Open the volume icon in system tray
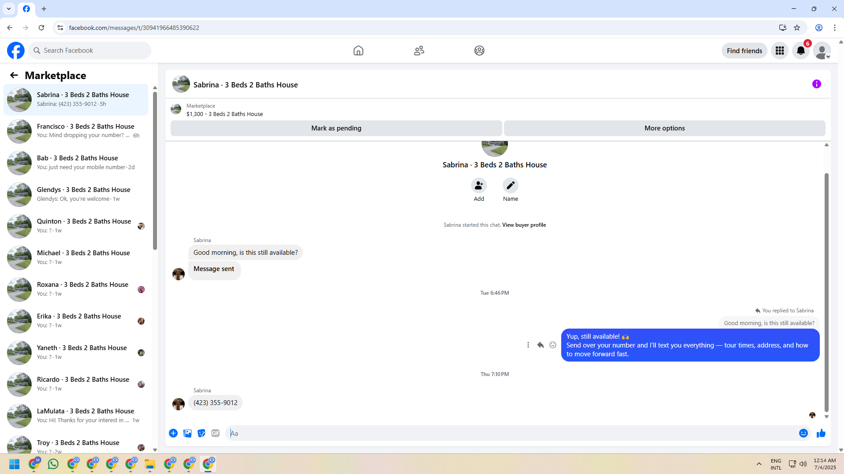The height and width of the screenshot is (474, 844). pos(803,464)
